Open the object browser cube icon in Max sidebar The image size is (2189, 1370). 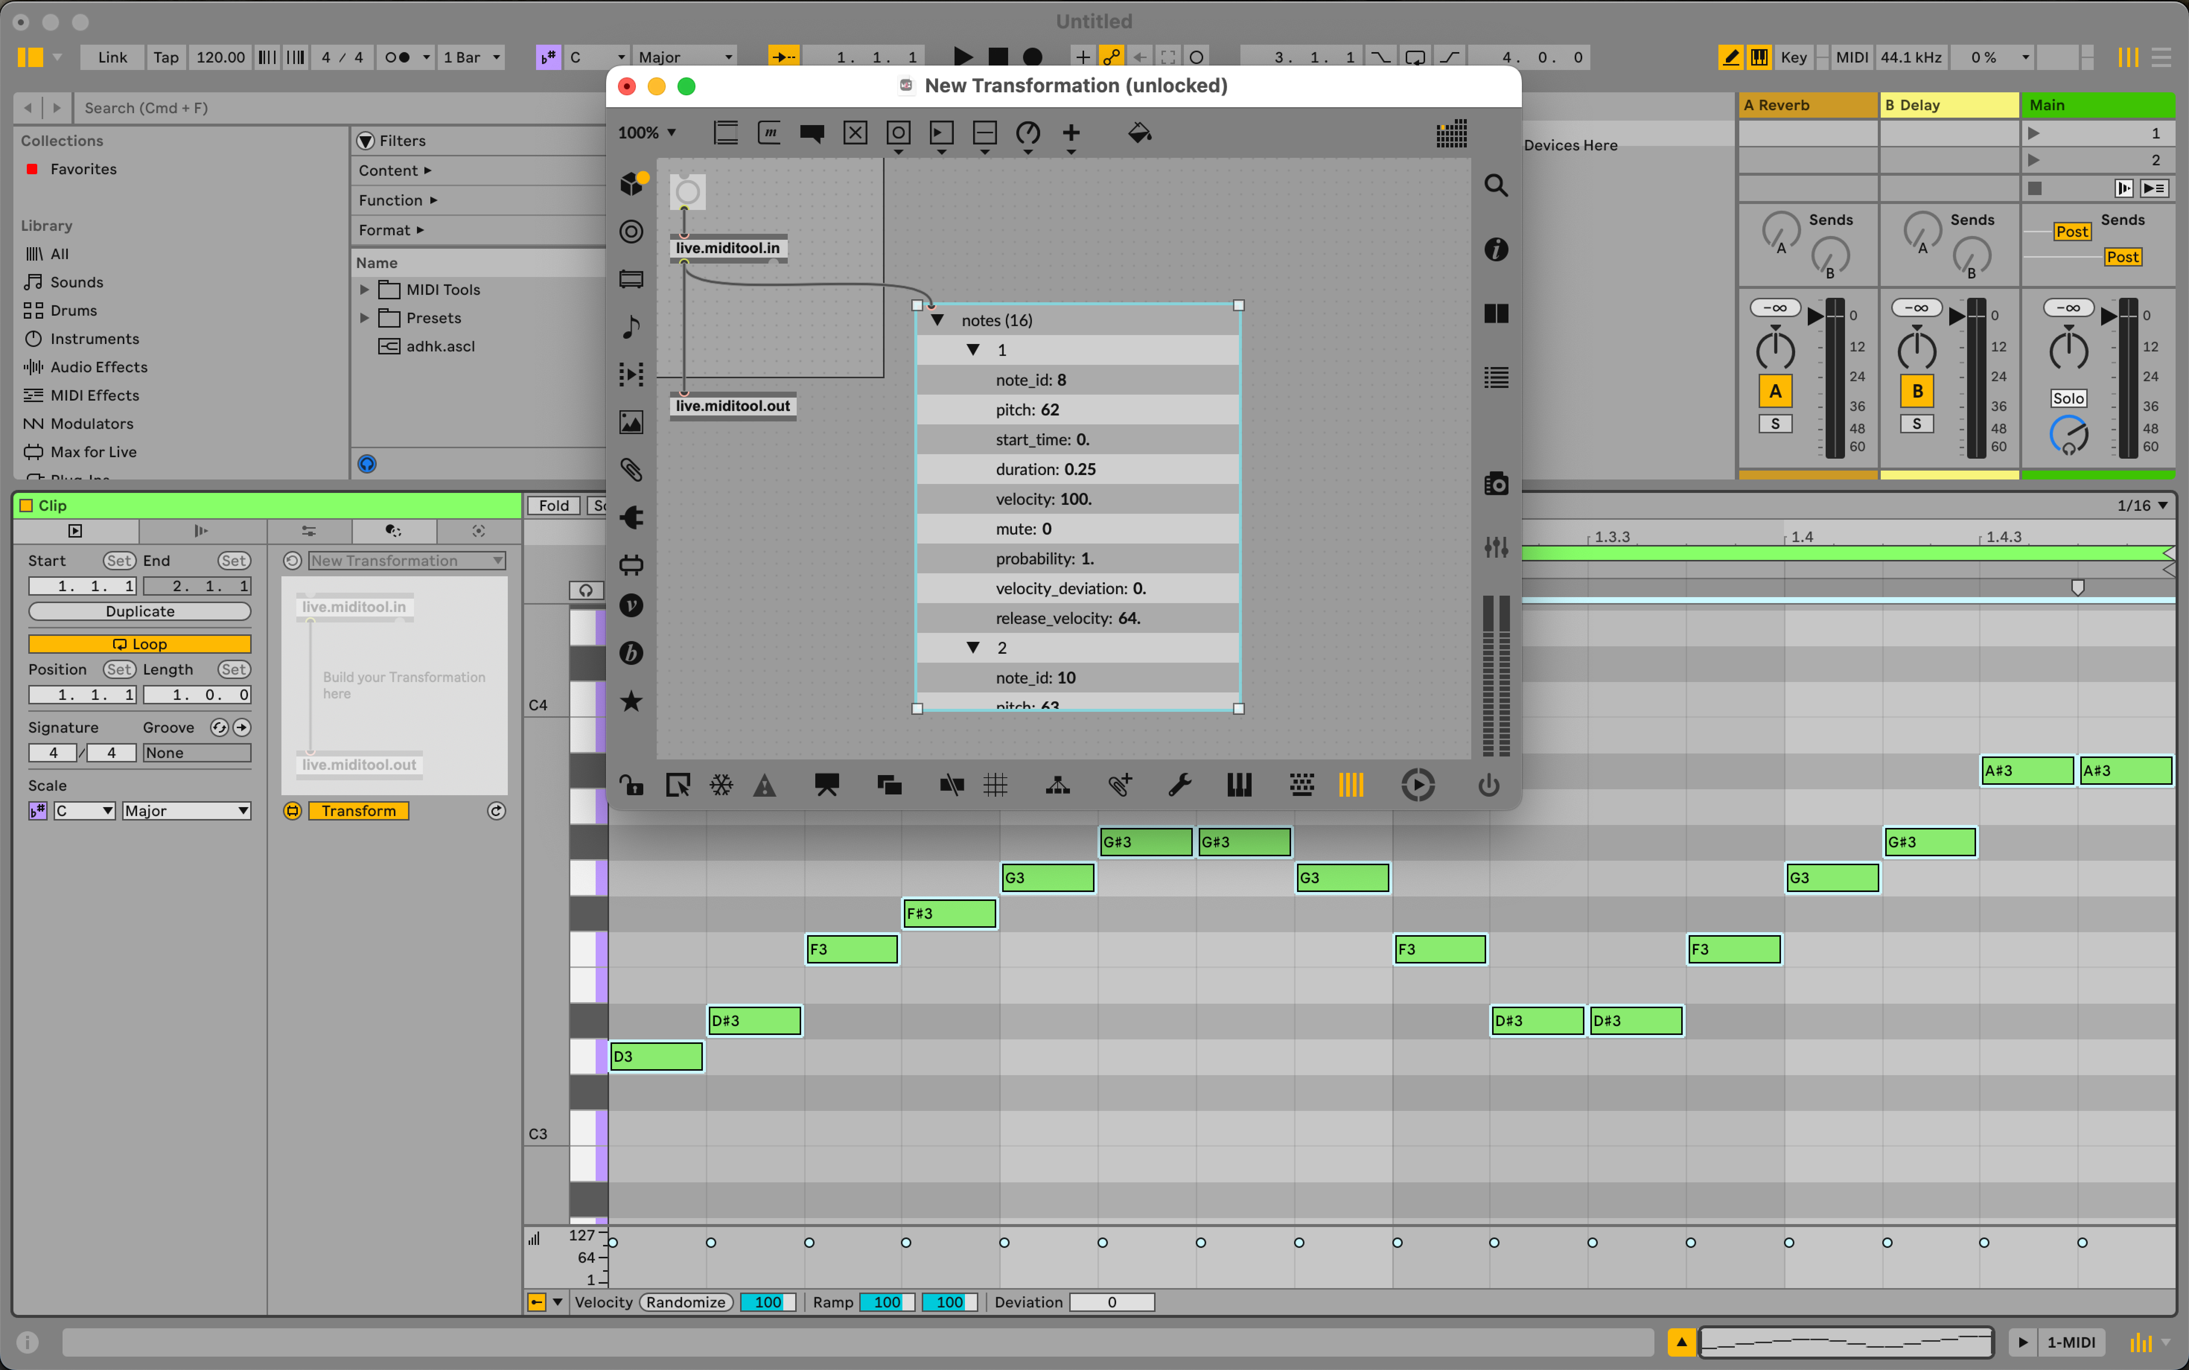point(631,184)
